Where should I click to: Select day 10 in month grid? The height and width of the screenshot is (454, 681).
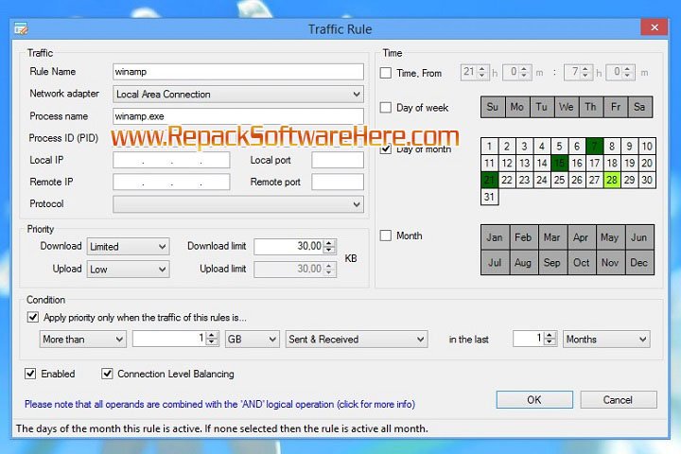647,146
